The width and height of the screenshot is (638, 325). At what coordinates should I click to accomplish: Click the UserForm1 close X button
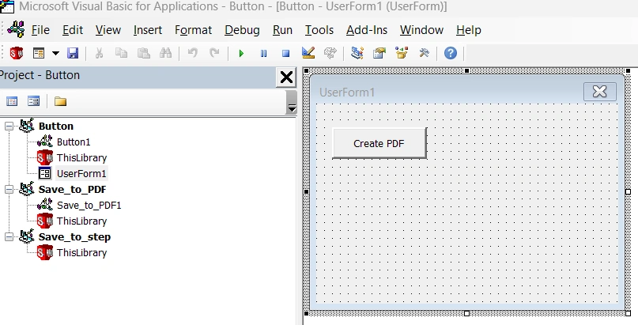click(x=600, y=92)
